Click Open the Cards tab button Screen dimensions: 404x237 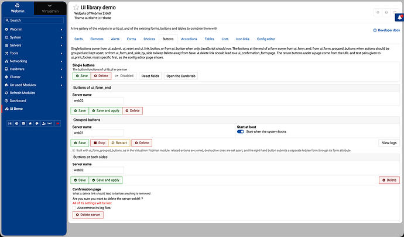(x=181, y=76)
